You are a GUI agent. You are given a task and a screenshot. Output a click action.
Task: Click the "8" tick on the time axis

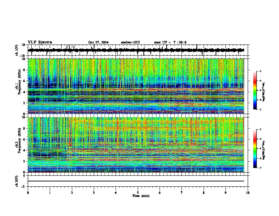[x=204, y=193]
